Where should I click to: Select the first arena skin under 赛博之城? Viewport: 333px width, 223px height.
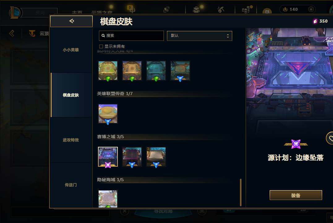(108, 157)
